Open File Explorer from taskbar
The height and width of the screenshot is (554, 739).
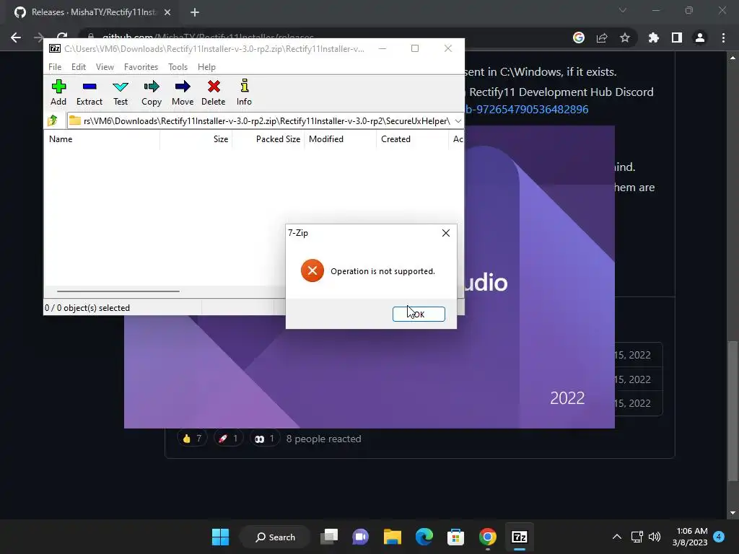[x=392, y=537]
